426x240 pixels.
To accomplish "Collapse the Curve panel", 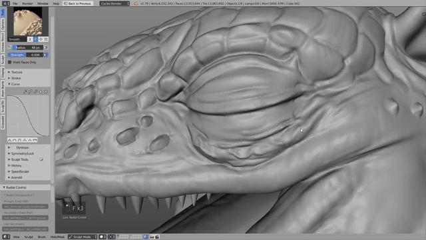I will point(15,84).
